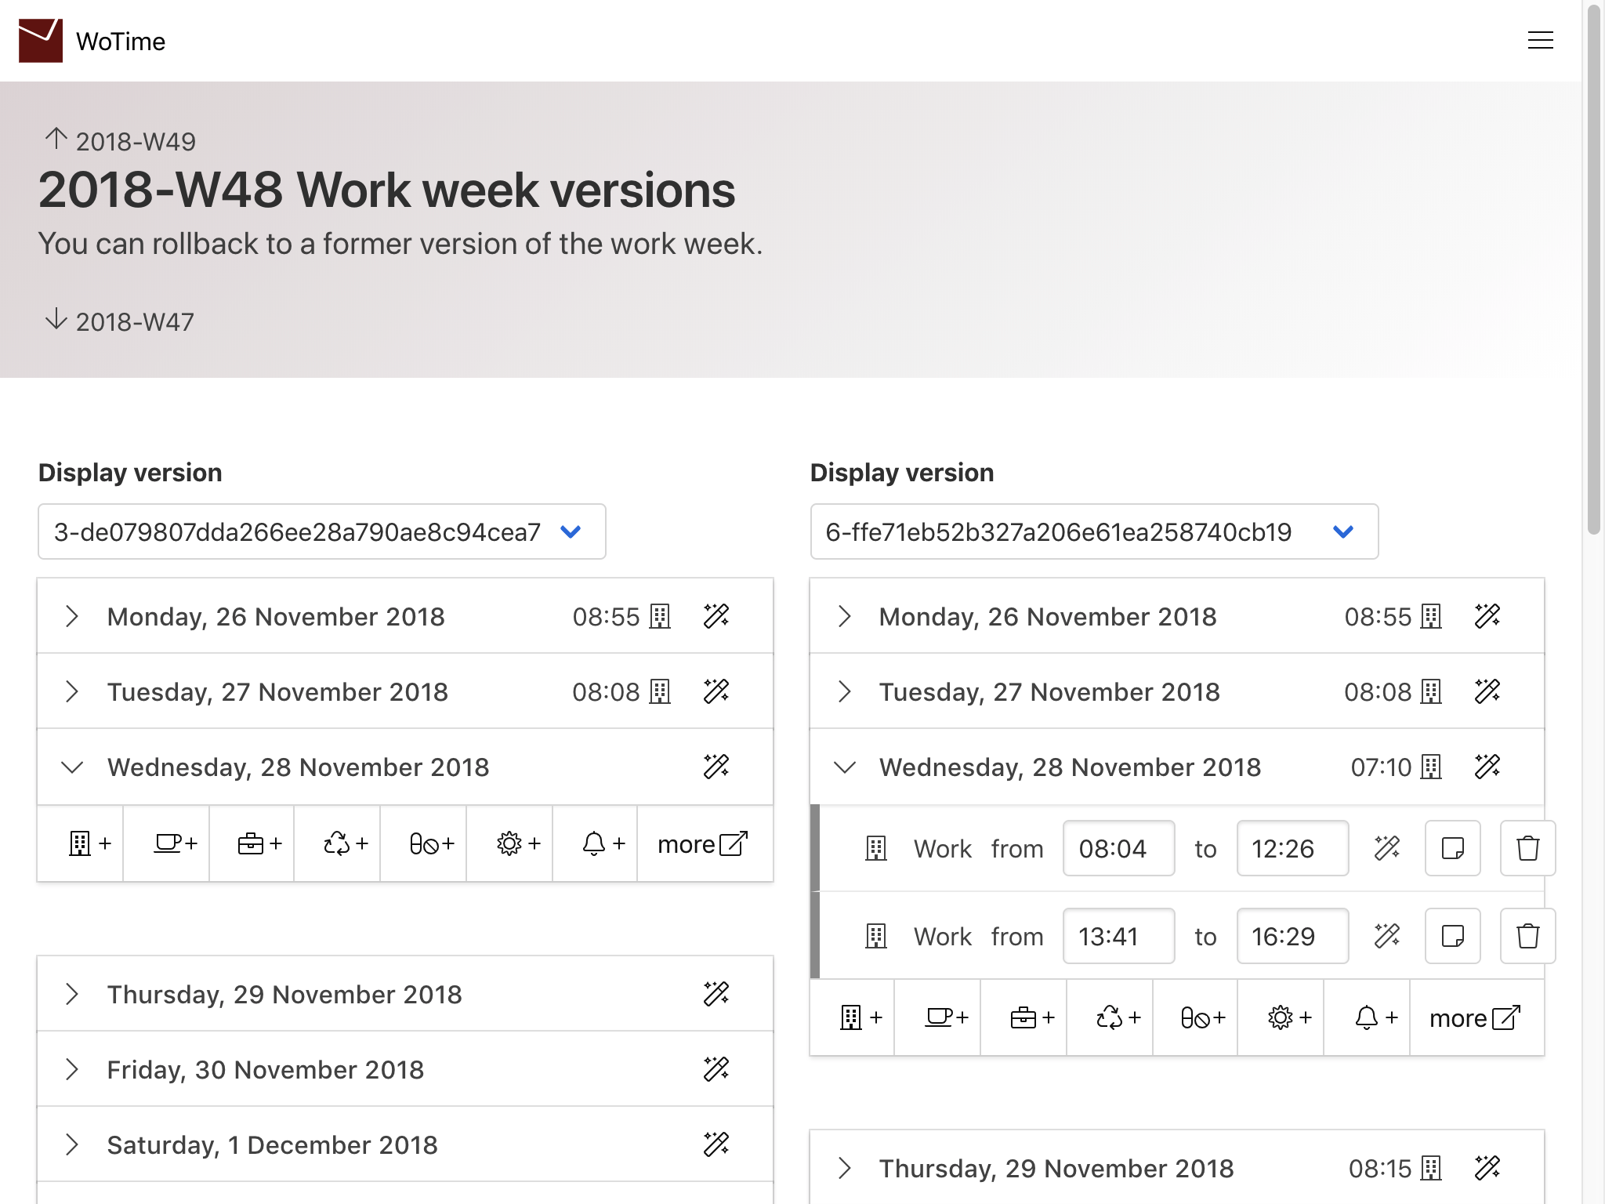Open right Display version dropdown
The width and height of the screenshot is (1605, 1204).
coord(1093,531)
